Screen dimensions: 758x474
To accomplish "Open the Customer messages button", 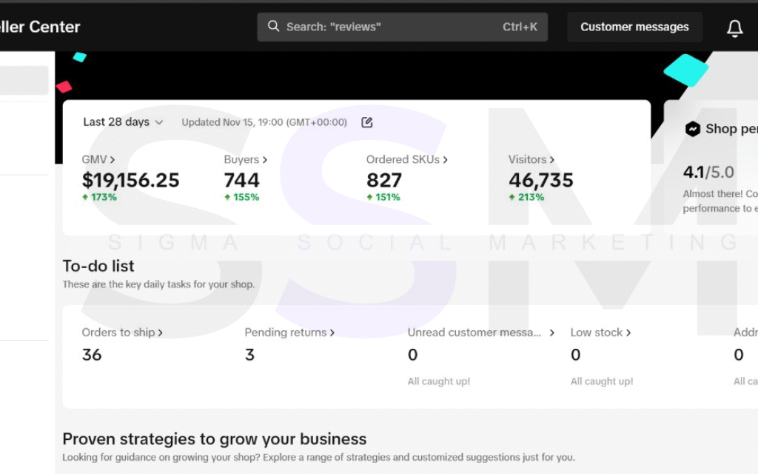I will pyautogui.click(x=634, y=27).
